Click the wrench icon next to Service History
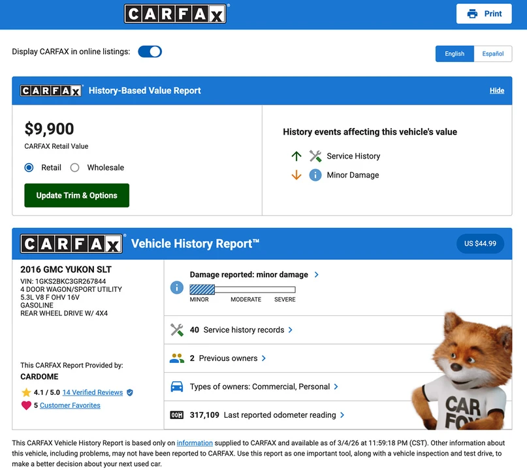527x470 pixels. click(x=315, y=156)
